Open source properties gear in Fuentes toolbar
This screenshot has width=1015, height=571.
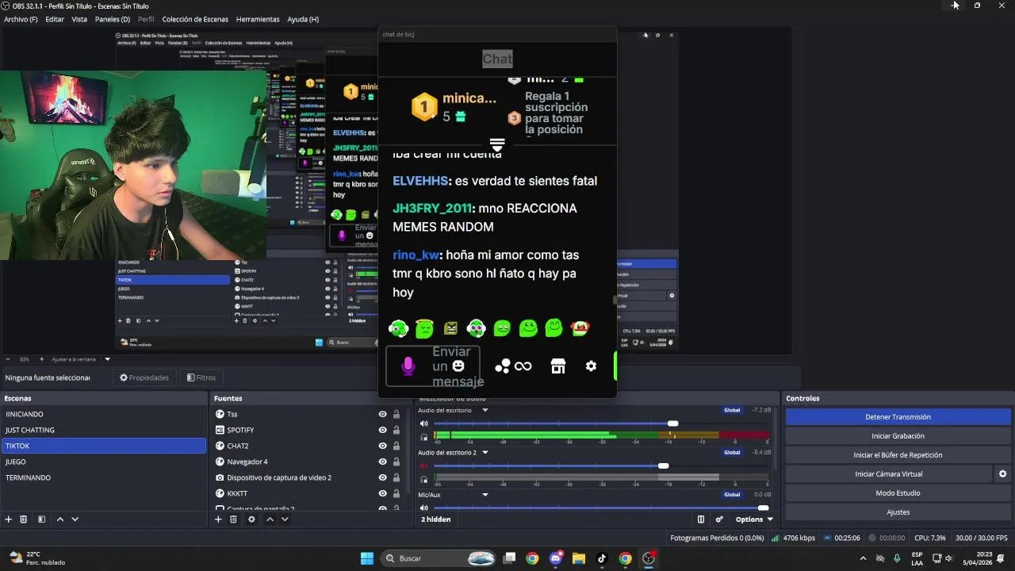[x=251, y=519]
